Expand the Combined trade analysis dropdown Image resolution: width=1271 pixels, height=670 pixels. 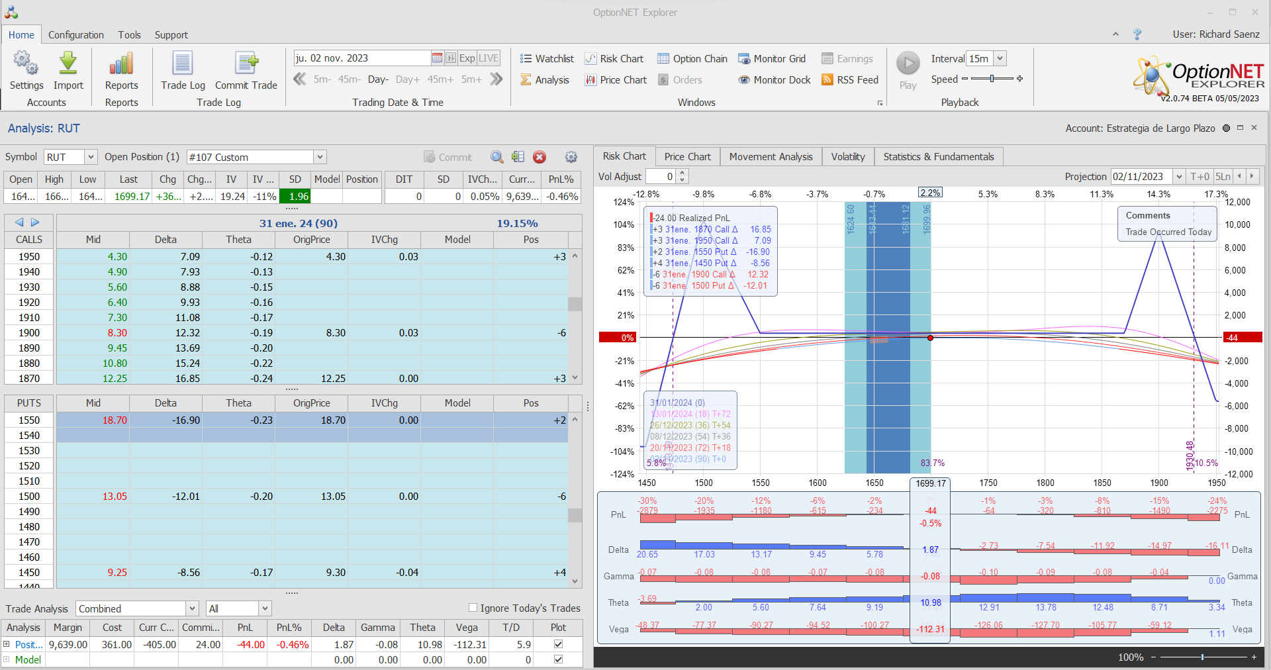point(192,608)
